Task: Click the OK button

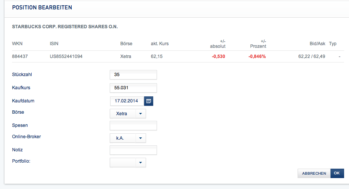Action: pyautogui.click(x=337, y=173)
